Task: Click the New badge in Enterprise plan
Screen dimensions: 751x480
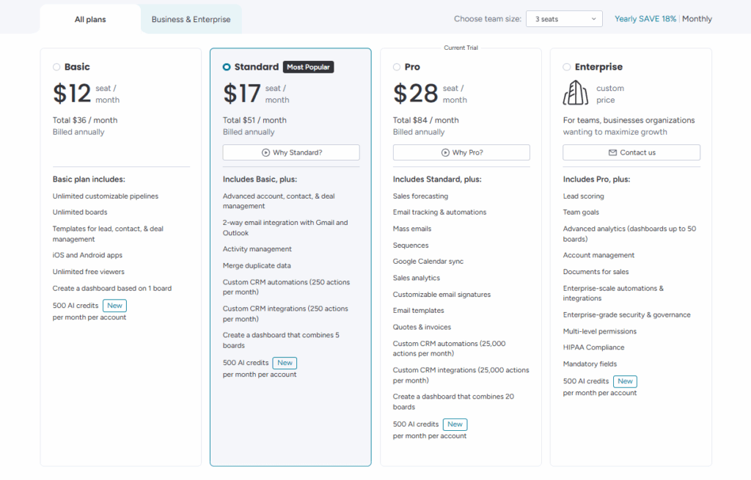Action: click(625, 381)
